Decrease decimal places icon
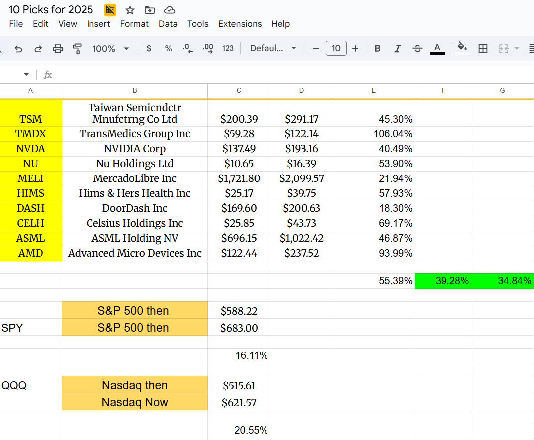 click(187, 49)
